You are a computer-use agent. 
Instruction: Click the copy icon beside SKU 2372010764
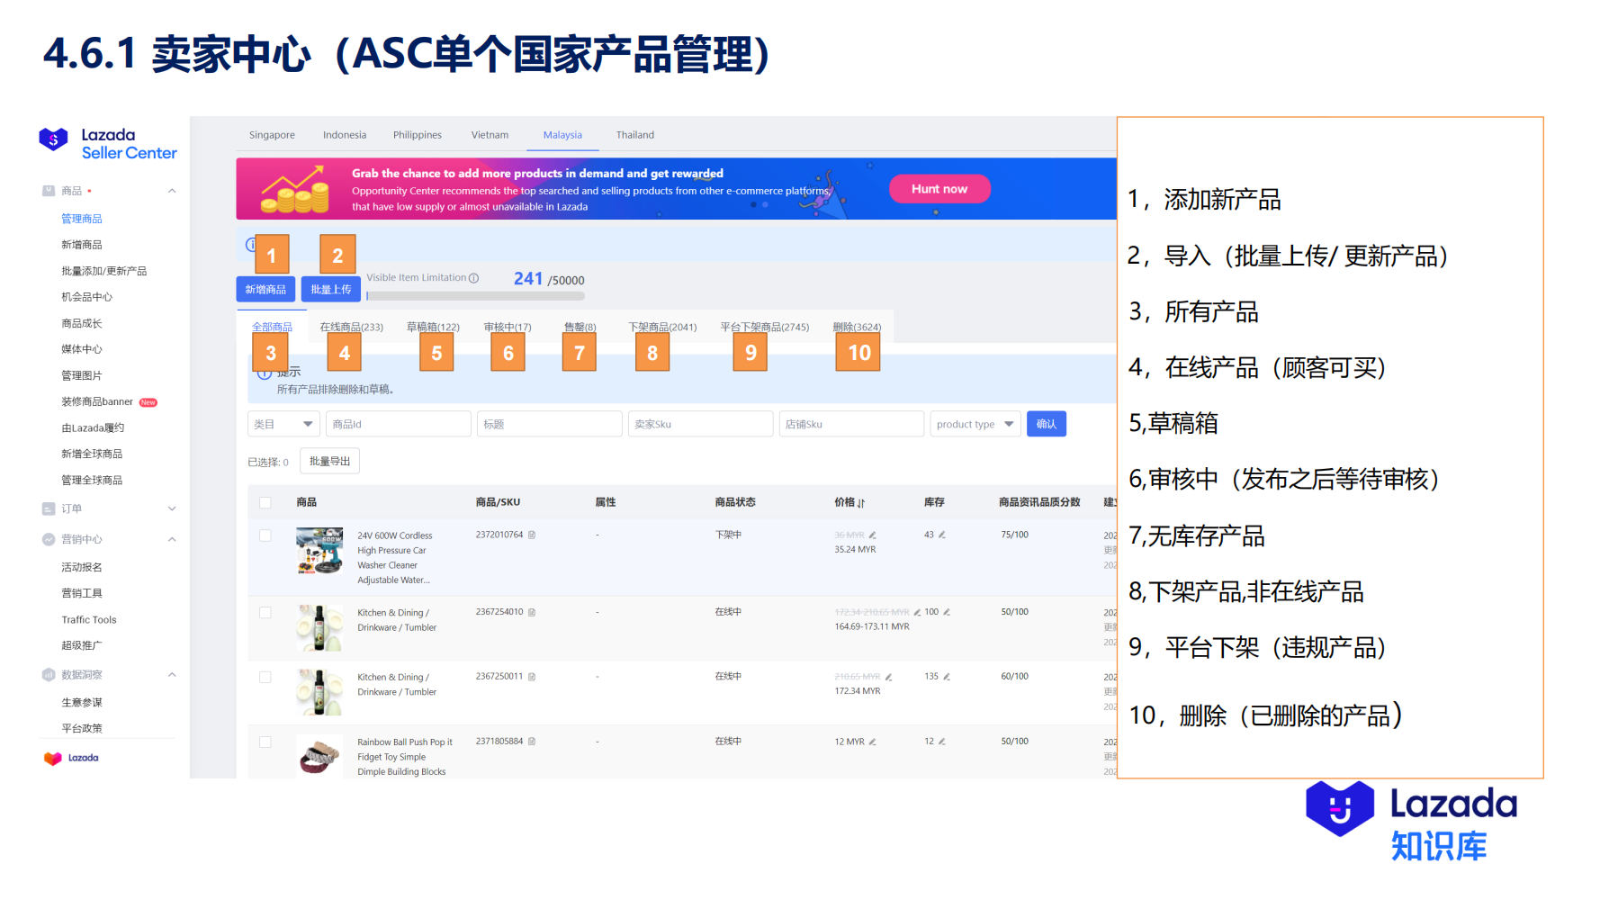pos(533,535)
